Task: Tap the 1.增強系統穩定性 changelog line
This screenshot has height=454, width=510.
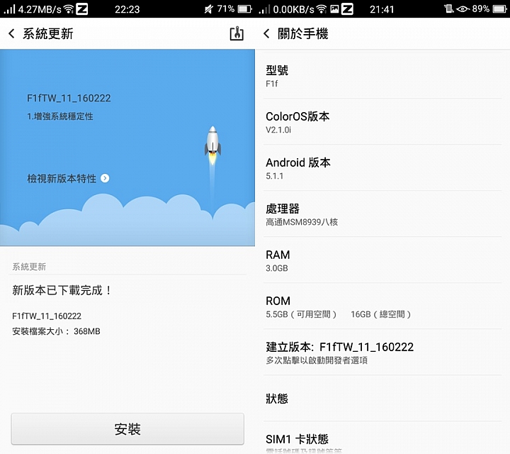Action: click(x=59, y=116)
